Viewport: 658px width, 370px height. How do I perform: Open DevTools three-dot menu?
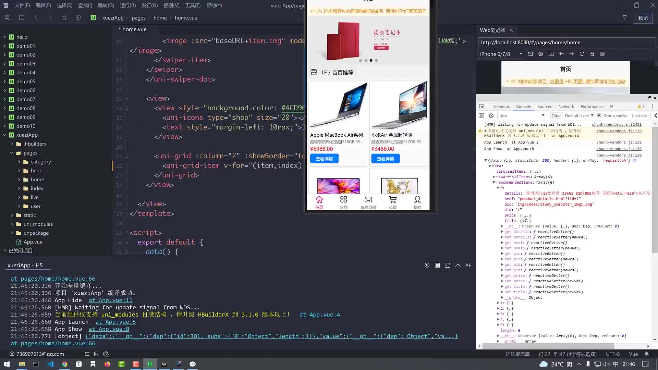[653, 107]
